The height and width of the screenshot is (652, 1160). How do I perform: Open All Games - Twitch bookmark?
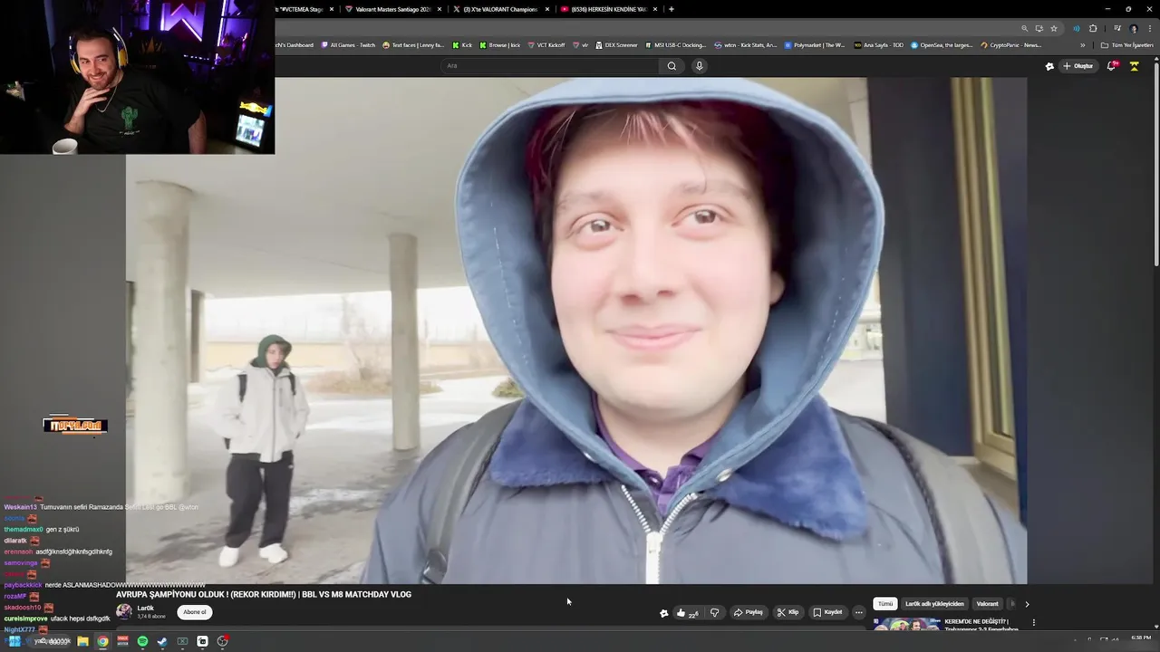pyautogui.click(x=348, y=45)
